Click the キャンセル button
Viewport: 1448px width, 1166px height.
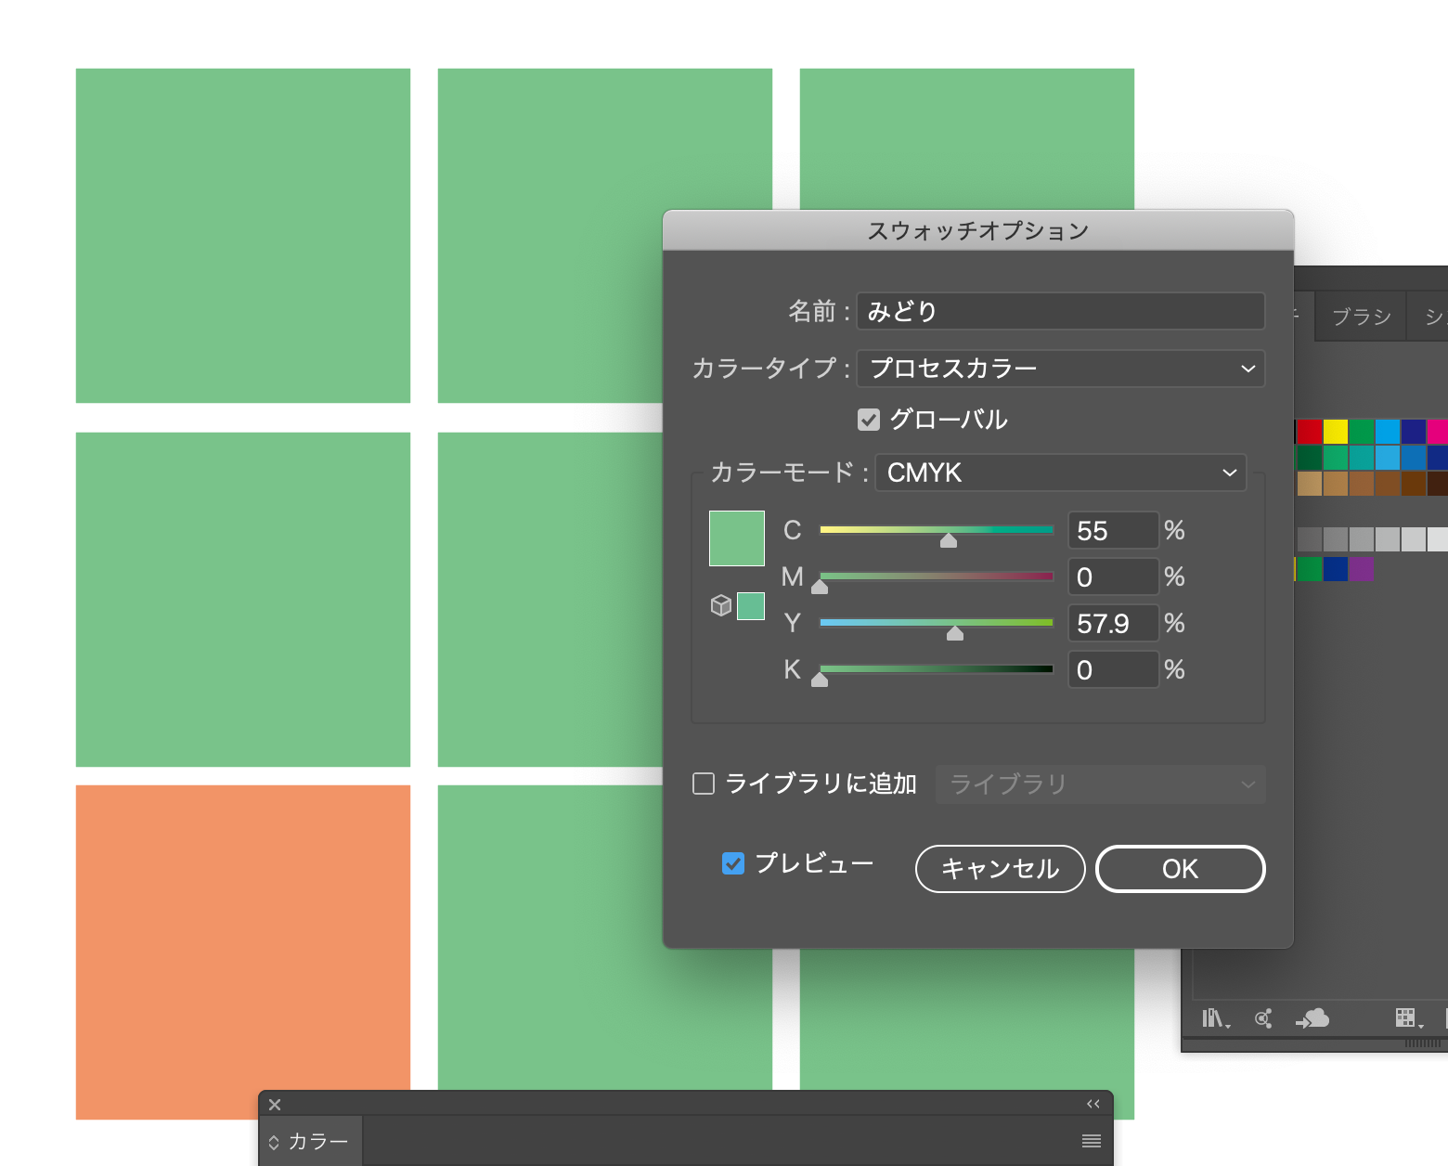point(1000,869)
